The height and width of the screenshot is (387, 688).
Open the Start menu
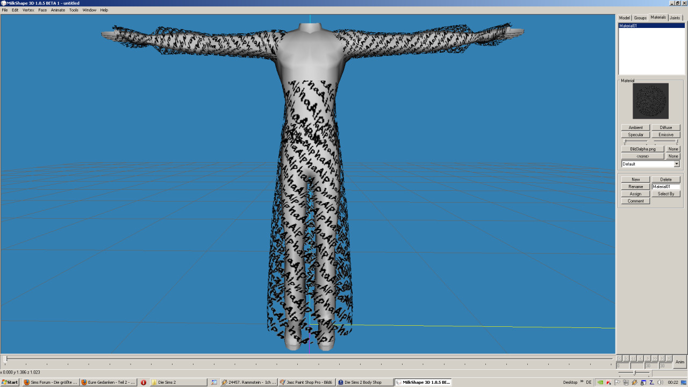click(10, 382)
